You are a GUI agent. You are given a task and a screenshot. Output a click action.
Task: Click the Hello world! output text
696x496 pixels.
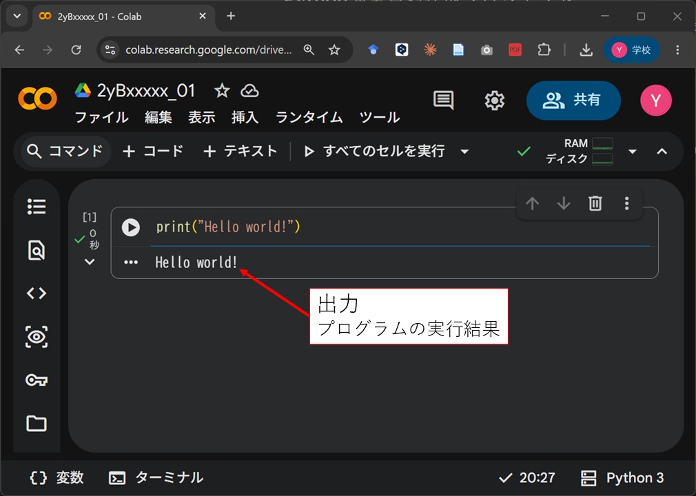[x=196, y=262]
